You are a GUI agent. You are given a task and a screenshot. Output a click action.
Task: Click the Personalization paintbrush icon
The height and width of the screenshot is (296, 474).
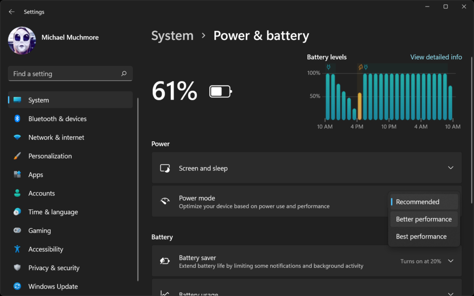(x=17, y=156)
